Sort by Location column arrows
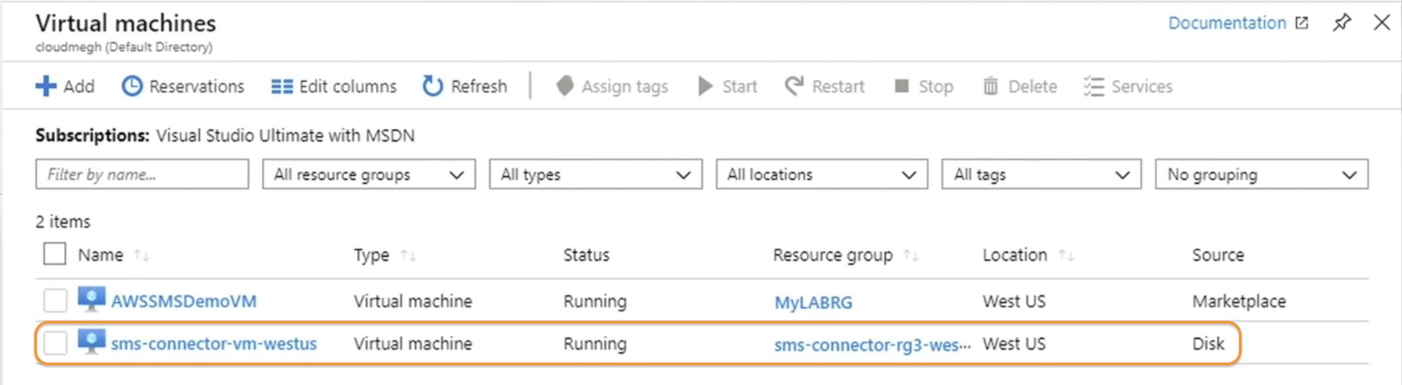This screenshot has width=1402, height=385. [x=1066, y=255]
